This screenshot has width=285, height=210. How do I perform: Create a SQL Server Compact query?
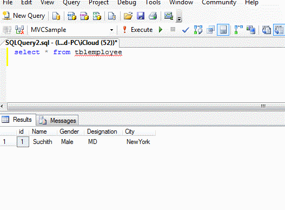click(112, 16)
